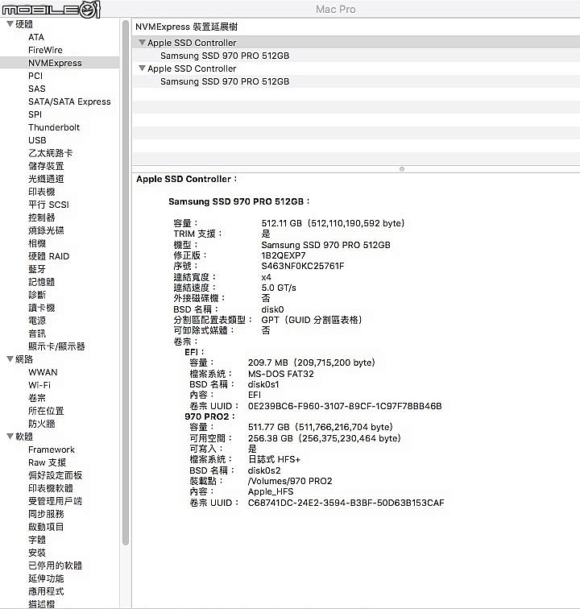Collapse the second Apple SSD Controller triangle

(143, 68)
